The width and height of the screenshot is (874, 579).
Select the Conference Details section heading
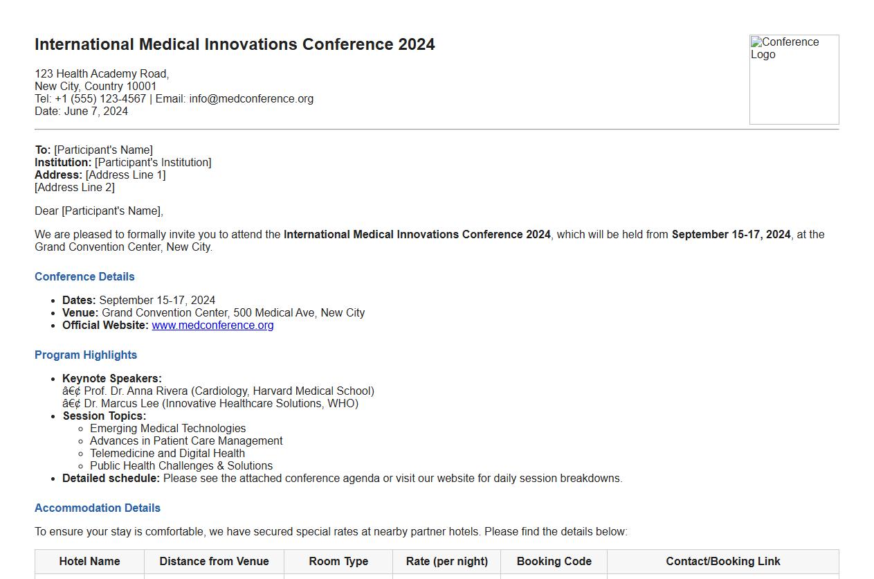coord(84,277)
